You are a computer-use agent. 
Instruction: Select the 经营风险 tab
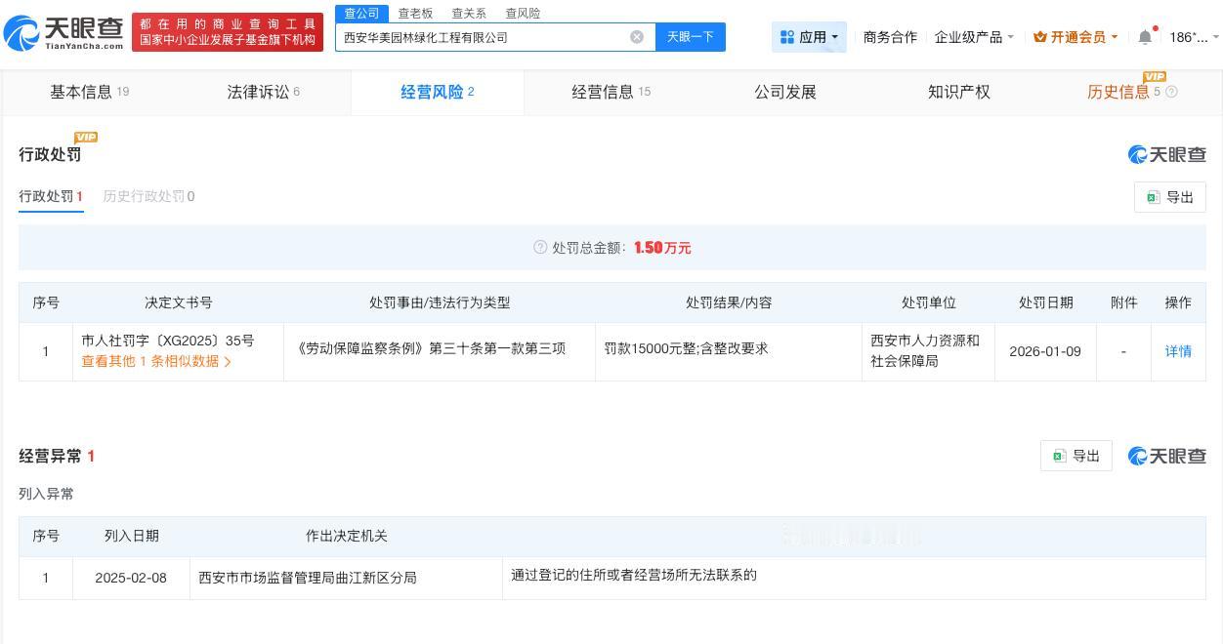437,92
